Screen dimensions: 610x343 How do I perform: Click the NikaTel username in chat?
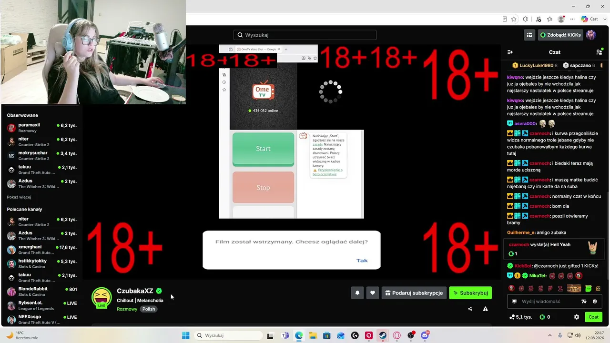click(538, 276)
